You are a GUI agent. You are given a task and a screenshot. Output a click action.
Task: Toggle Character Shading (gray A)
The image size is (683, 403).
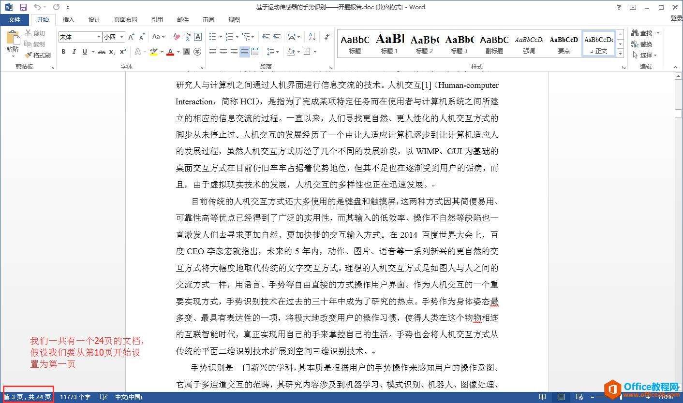point(187,52)
